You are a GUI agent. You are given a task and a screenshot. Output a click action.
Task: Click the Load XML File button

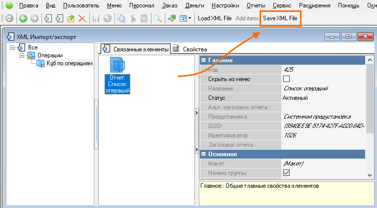click(x=215, y=18)
